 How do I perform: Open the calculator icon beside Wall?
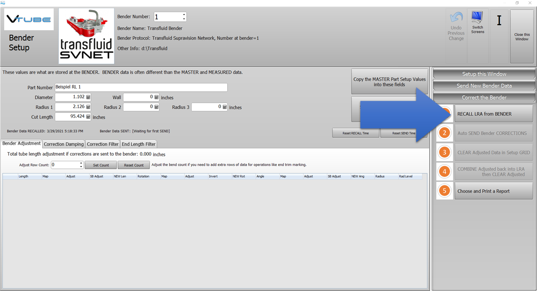point(156,97)
